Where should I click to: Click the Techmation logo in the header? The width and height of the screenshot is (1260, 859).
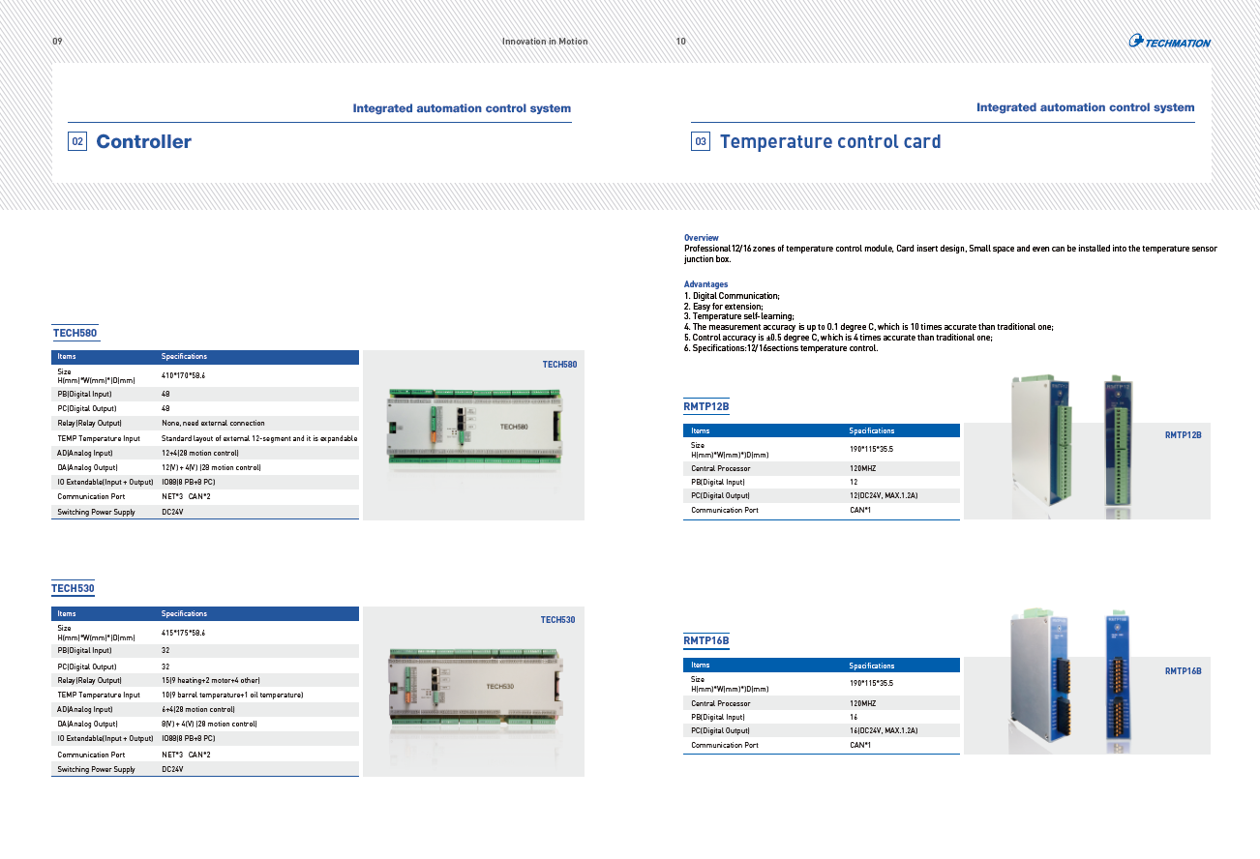point(1169,41)
